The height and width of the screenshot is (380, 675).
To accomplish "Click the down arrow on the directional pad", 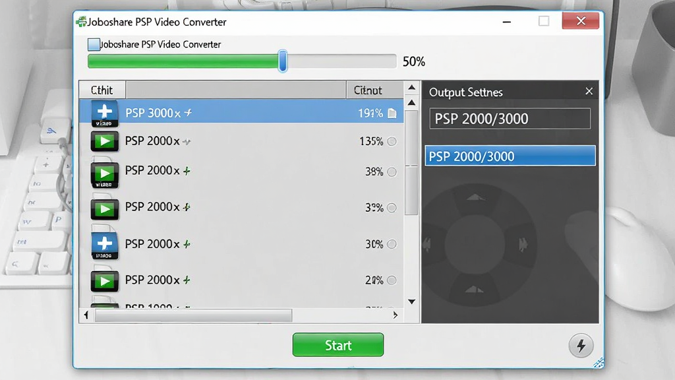I will pos(475,289).
